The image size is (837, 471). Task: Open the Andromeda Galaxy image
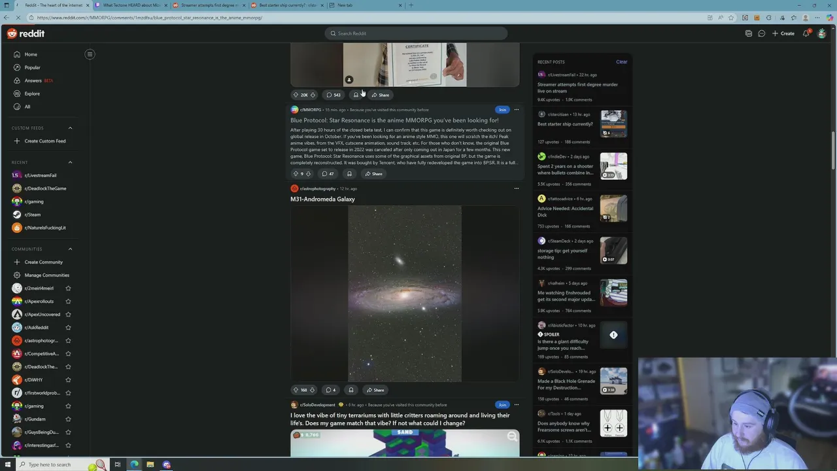tap(405, 294)
